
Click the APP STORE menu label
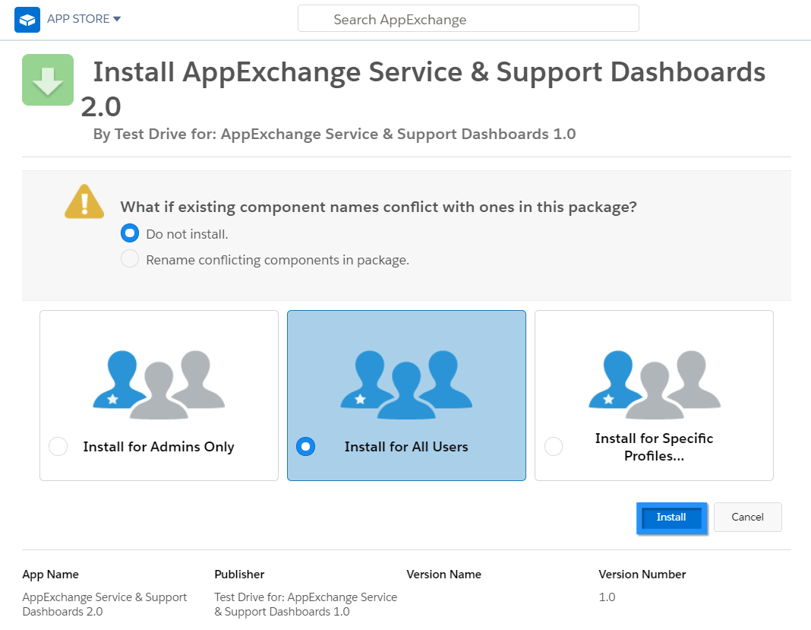[x=78, y=19]
